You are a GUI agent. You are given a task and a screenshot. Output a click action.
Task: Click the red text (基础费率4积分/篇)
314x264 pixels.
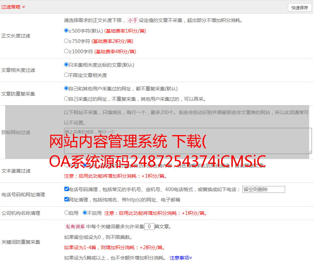115,52
